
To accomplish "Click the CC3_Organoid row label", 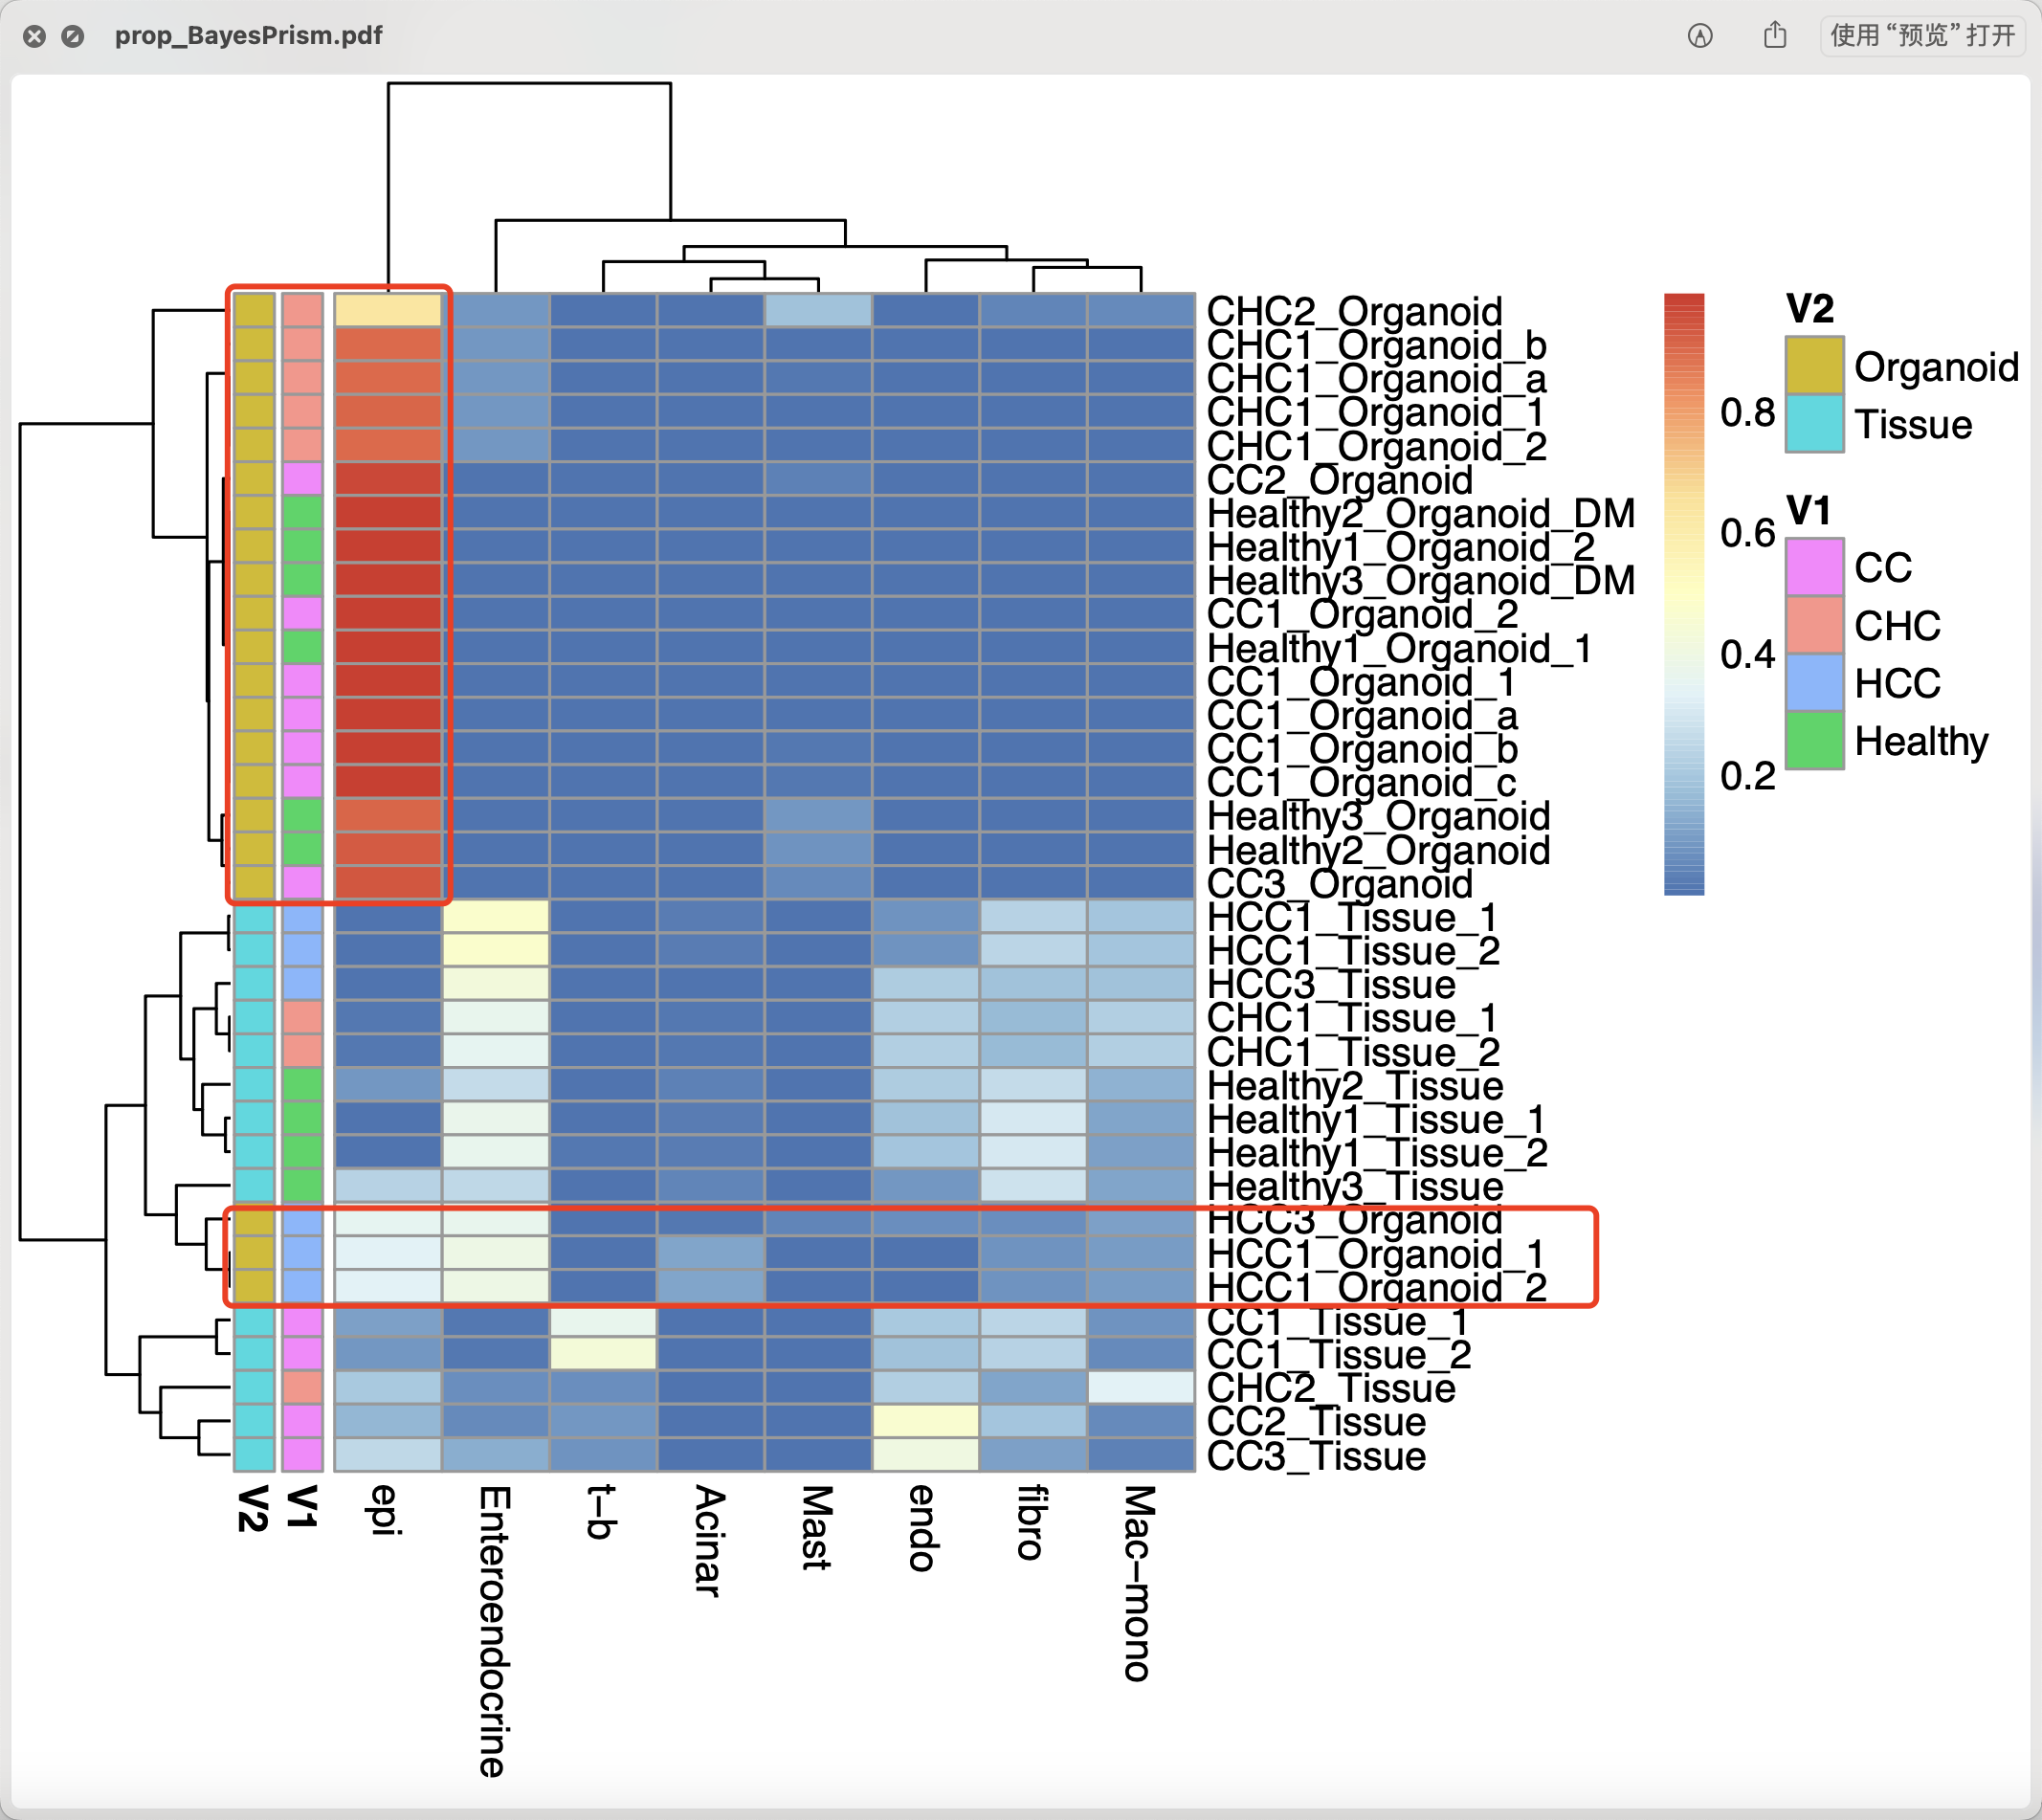I will [x=1340, y=884].
